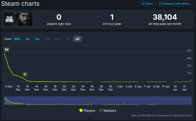Open The Day Before game thumbnail
This screenshot has width=196, height=121.
pyautogui.click(x=18, y=19)
